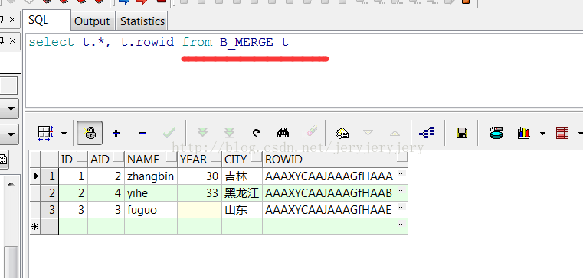Click the single record view icon
583x278 pixels.
click(x=496, y=132)
